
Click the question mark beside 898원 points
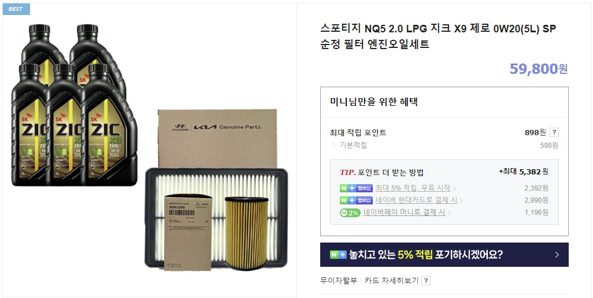554,133
